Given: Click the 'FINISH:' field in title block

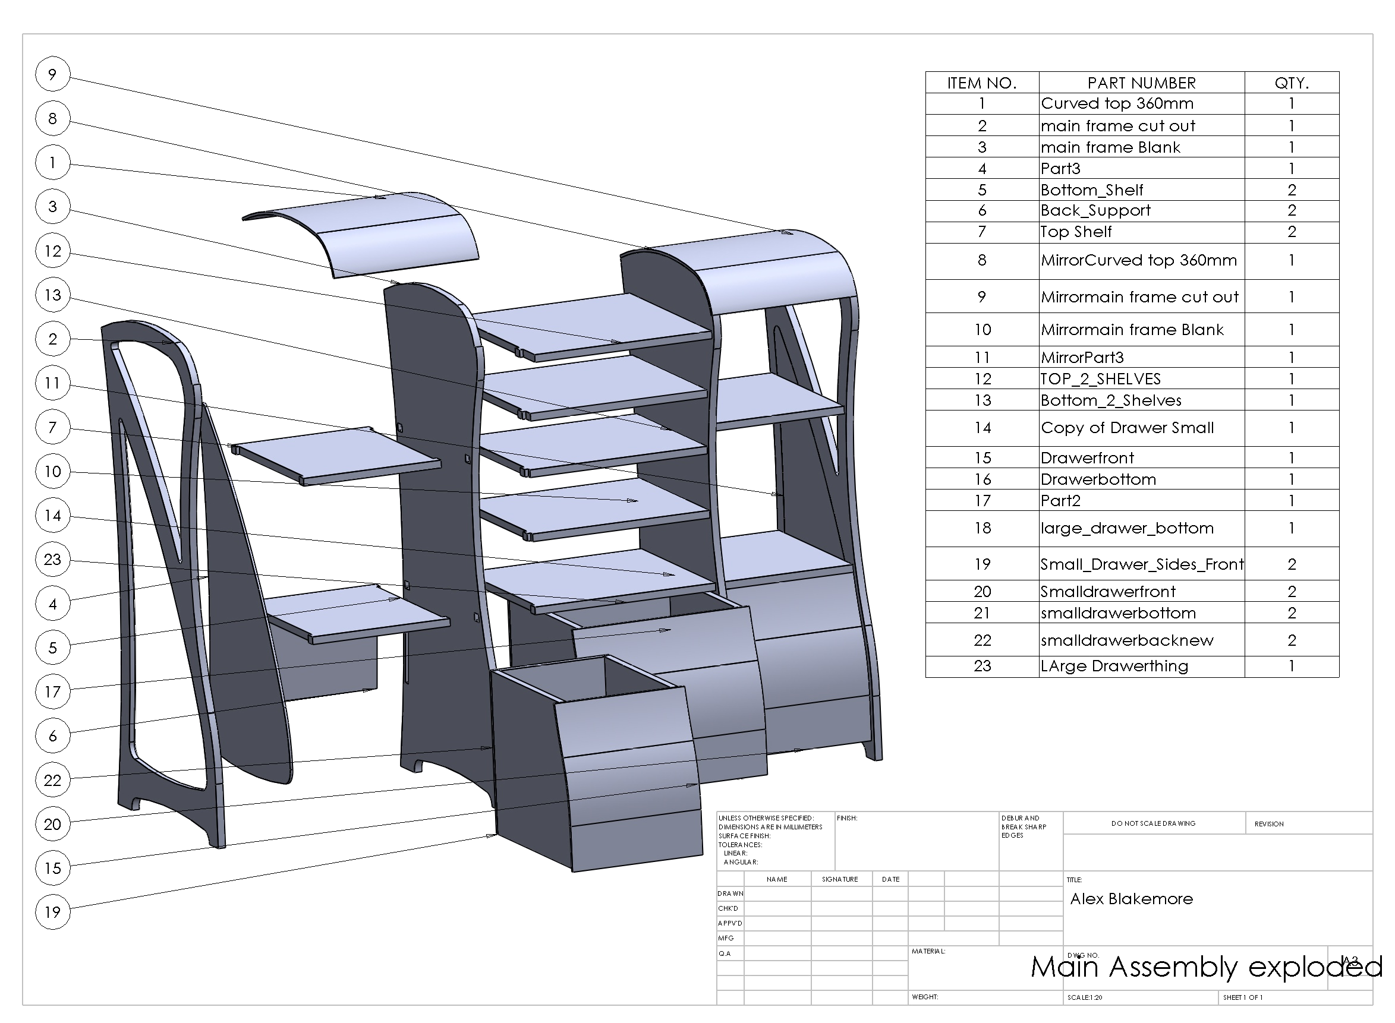Looking at the screenshot, I should pyautogui.click(x=847, y=818).
